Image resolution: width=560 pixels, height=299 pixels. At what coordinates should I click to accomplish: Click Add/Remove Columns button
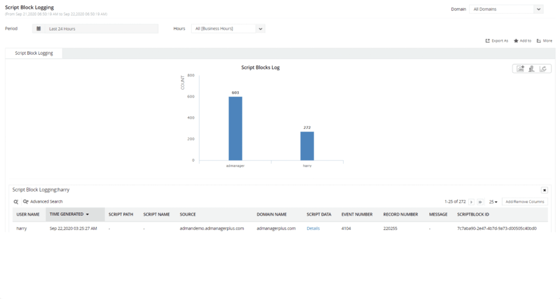coord(525,202)
